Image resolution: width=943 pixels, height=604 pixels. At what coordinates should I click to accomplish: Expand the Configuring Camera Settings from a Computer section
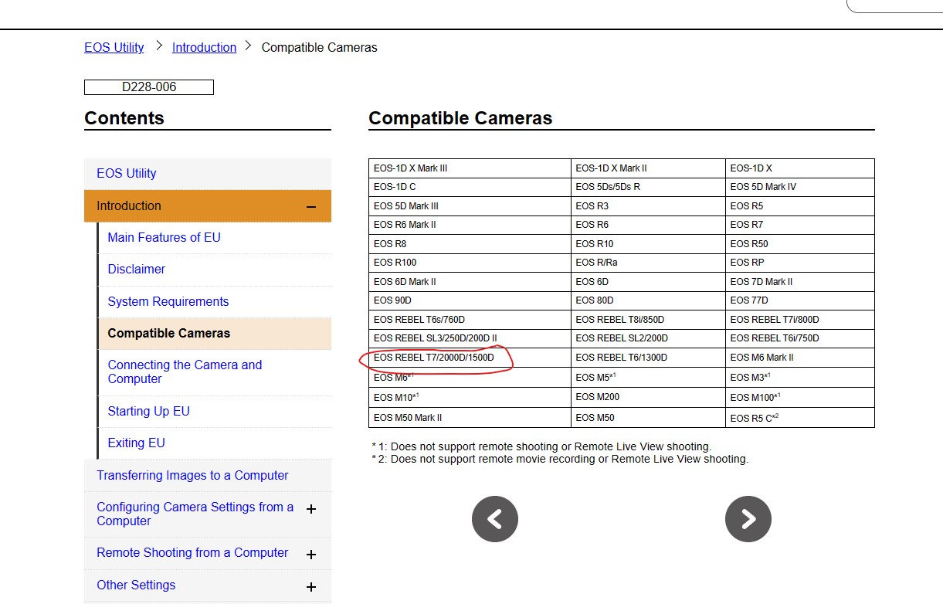pyautogui.click(x=311, y=510)
